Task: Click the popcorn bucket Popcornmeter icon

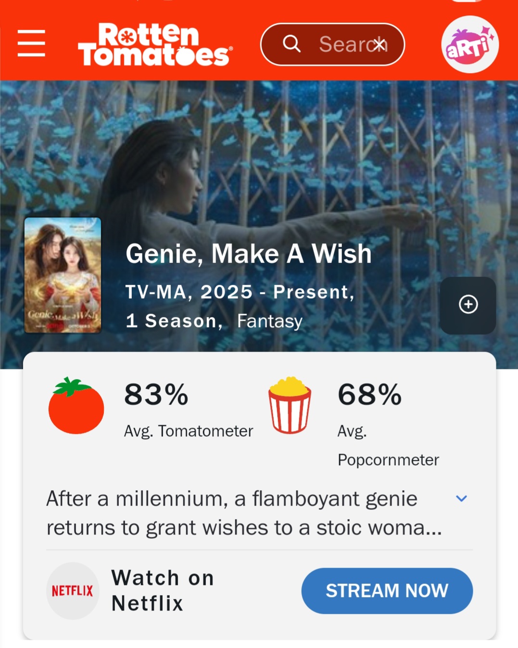Action: click(290, 405)
